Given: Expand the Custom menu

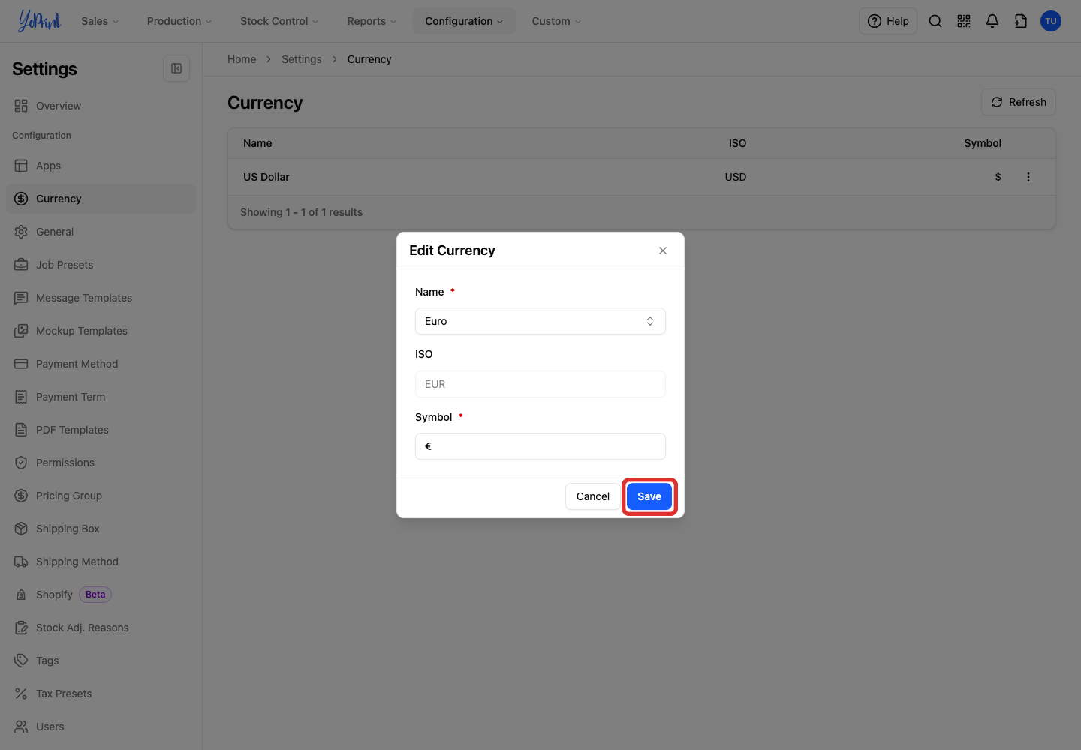Looking at the screenshot, I should pos(556,21).
